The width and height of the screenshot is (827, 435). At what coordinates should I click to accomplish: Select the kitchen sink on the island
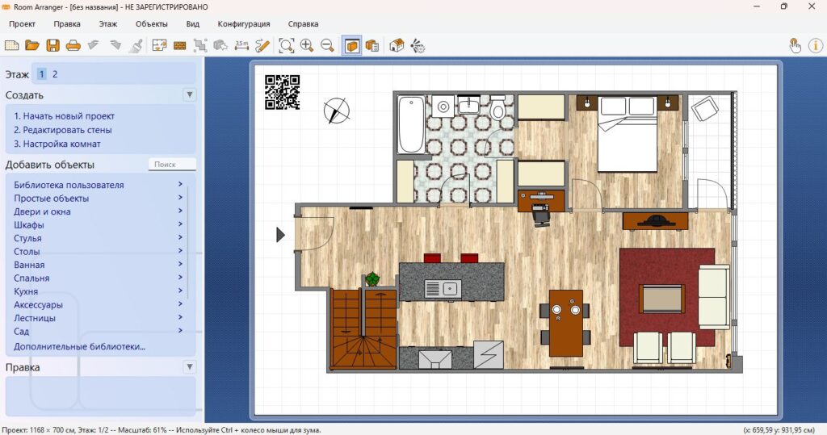(x=443, y=289)
